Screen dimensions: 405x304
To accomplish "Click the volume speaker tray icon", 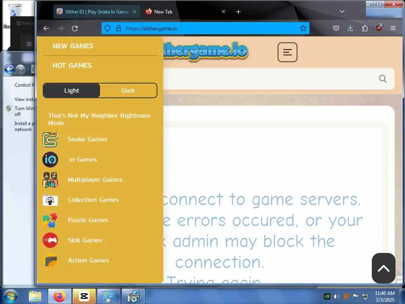I will (336, 296).
